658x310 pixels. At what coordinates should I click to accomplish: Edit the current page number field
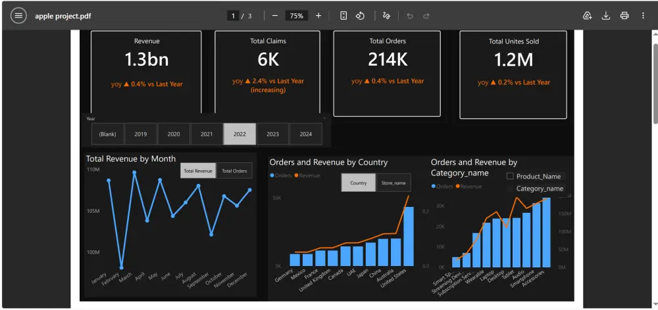click(233, 16)
